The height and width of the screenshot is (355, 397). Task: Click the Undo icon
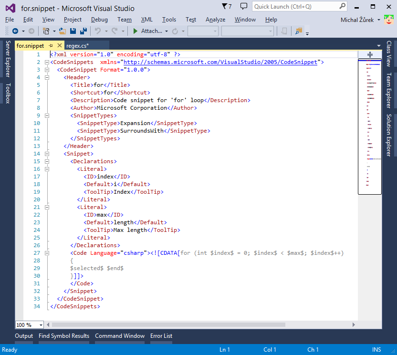[x=98, y=30]
